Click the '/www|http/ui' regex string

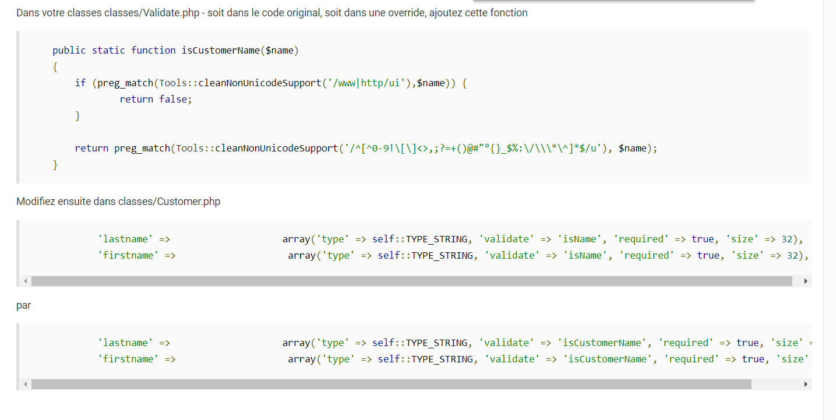click(x=367, y=83)
